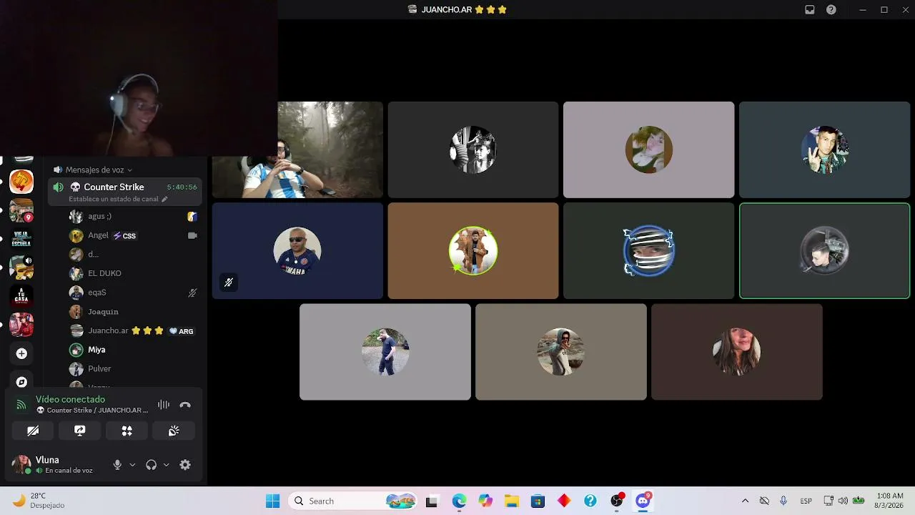Open taskbar volume speaker control

843,501
